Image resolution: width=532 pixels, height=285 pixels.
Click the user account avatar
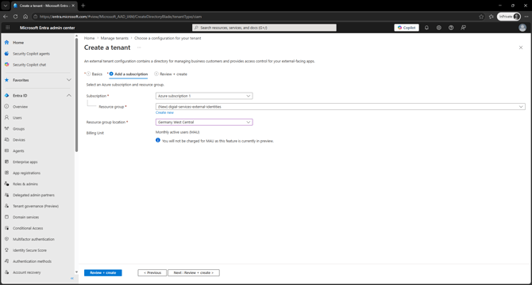pos(522,28)
